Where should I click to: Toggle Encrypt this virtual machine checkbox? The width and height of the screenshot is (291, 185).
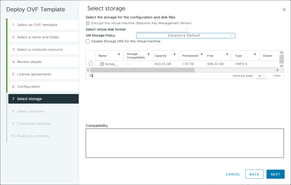[x=88, y=23]
